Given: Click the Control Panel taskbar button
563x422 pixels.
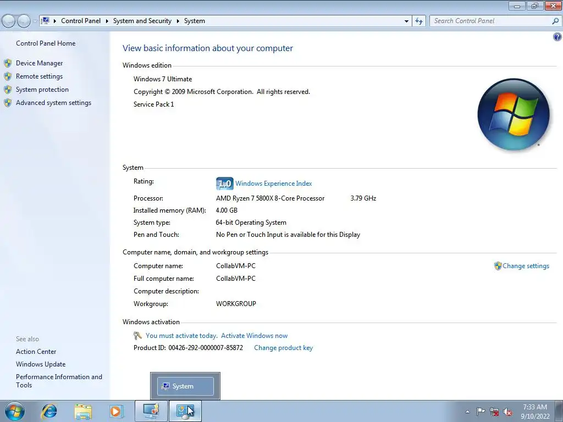Looking at the screenshot, I should tap(185, 411).
